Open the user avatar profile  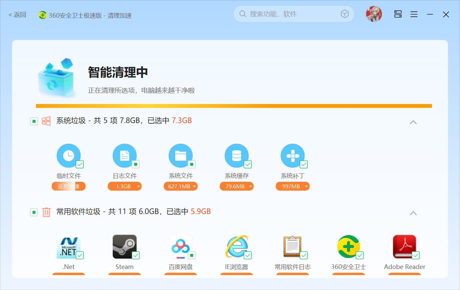point(374,14)
